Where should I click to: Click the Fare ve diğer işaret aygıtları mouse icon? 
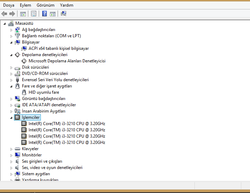(17, 86)
